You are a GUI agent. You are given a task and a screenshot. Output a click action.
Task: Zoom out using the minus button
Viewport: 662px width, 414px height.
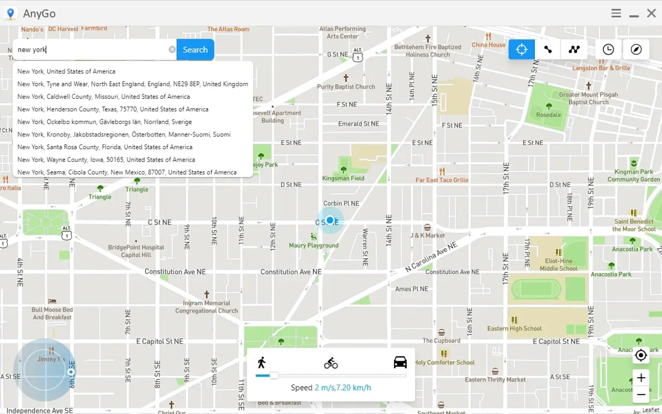tap(640, 394)
